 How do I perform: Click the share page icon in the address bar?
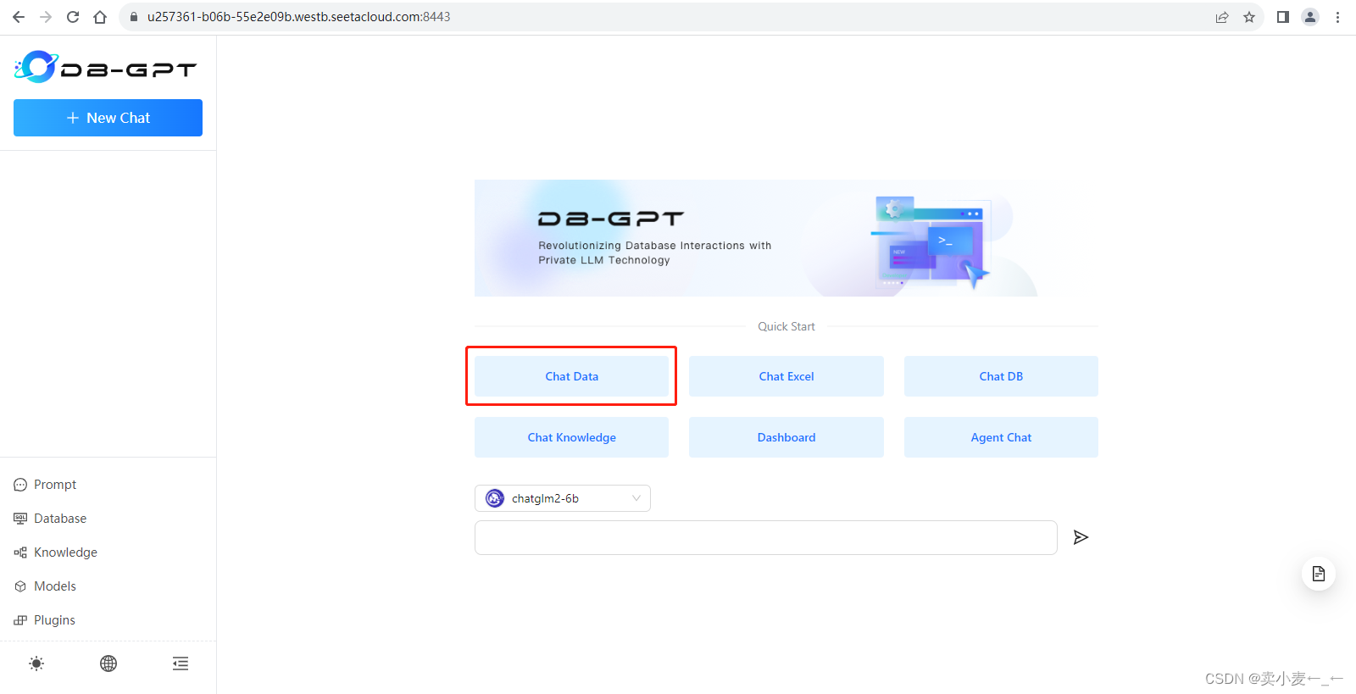point(1222,17)
